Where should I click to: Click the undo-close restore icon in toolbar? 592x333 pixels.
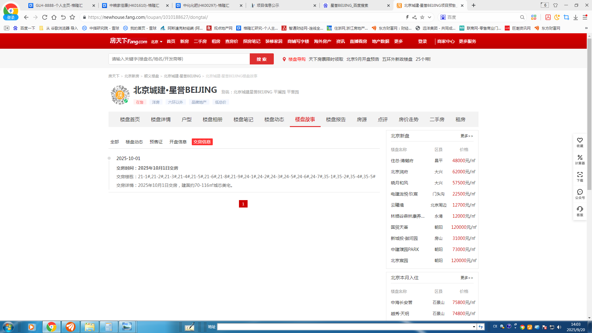(x=63, y=17)
